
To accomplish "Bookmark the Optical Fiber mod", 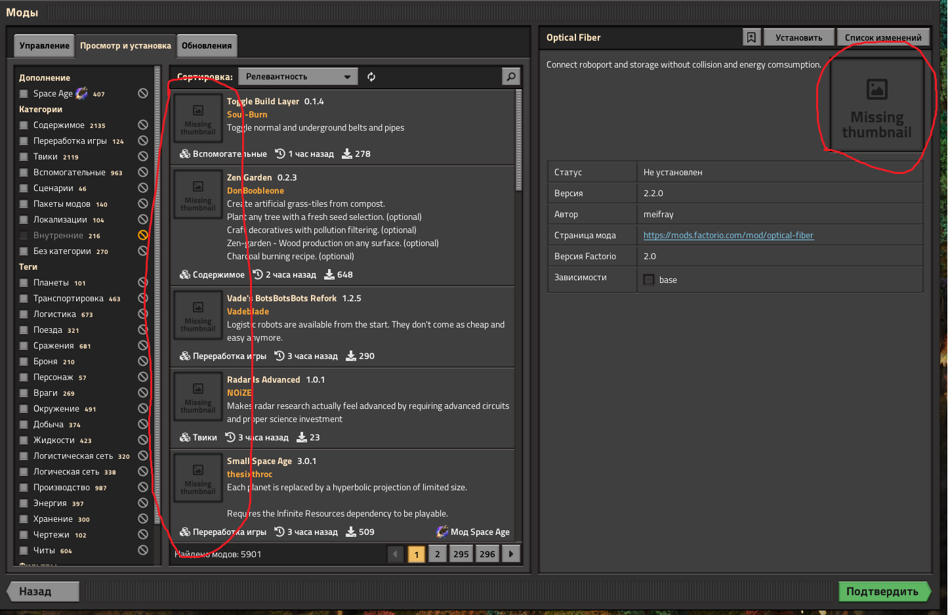I will pos(751,37).
